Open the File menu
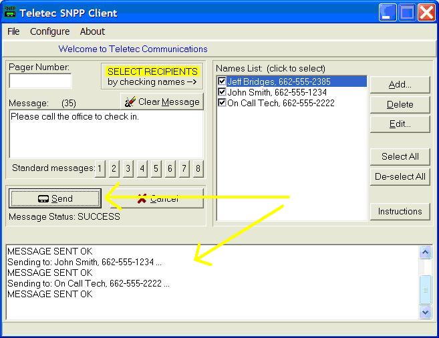This screenshot has height=338, width=439. [13, 31]
